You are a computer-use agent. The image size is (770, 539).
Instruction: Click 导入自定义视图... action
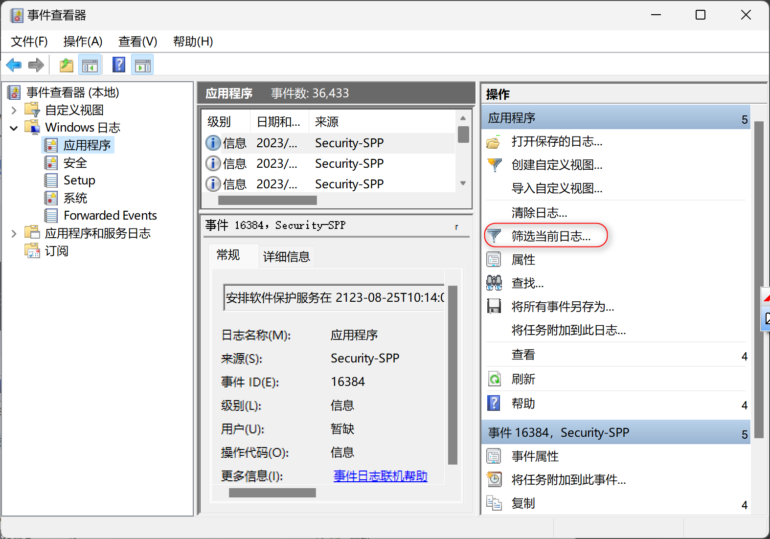tap(557, 188)
